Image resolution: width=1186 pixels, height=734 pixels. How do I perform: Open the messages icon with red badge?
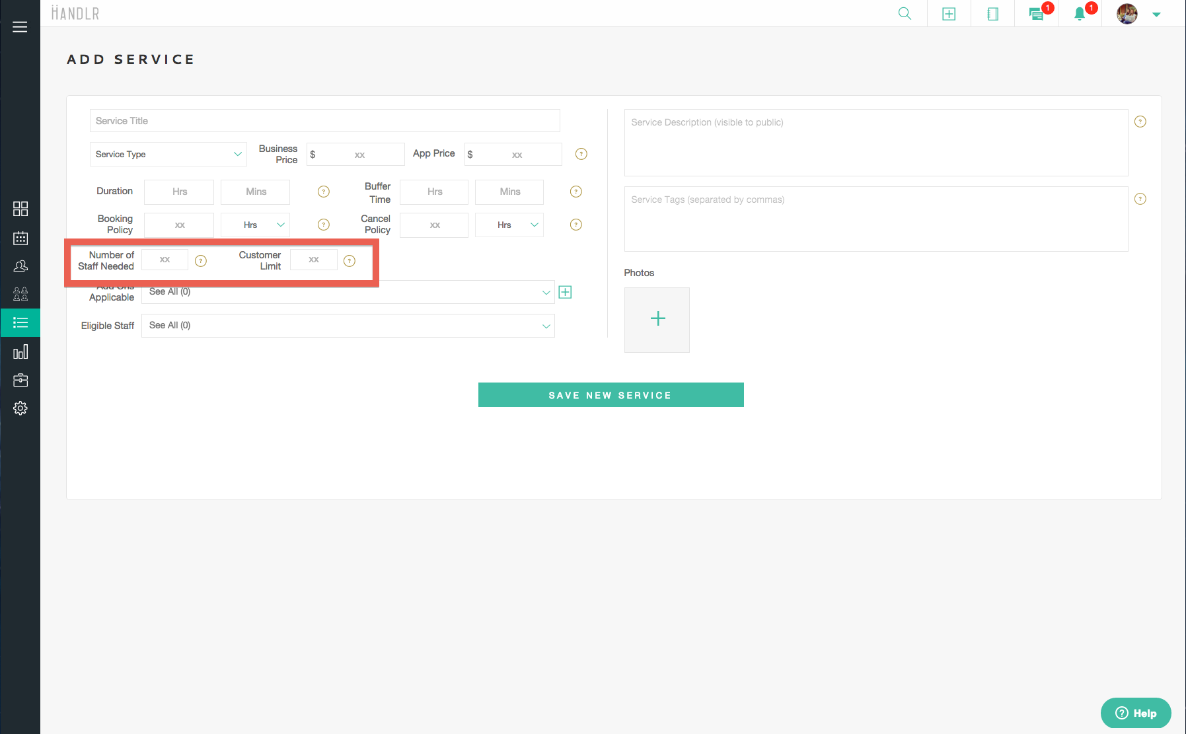pos(1037,14)
